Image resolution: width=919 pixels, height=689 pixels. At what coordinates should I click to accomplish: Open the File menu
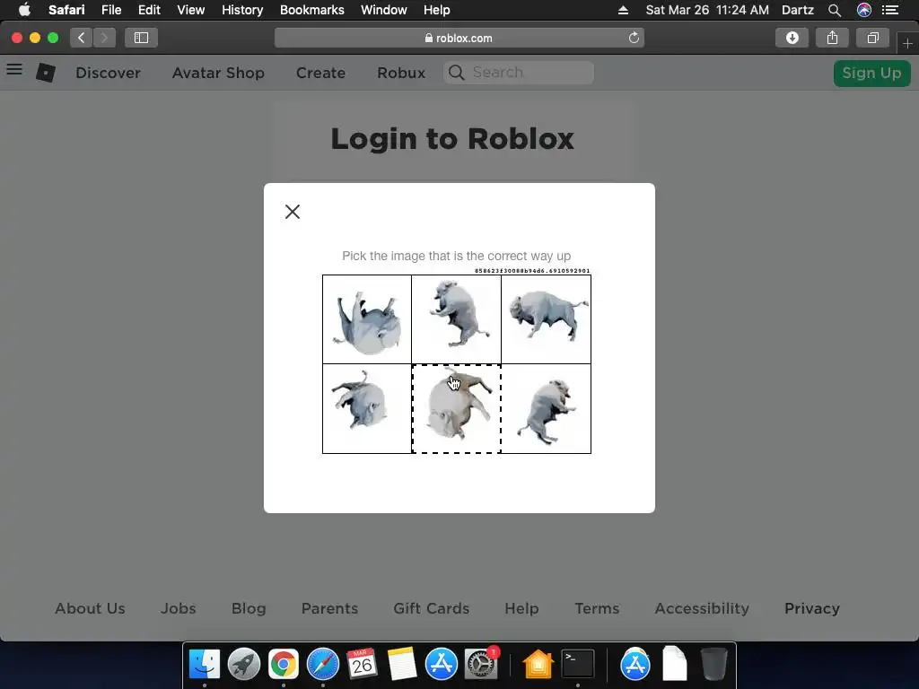pos(110,10)
